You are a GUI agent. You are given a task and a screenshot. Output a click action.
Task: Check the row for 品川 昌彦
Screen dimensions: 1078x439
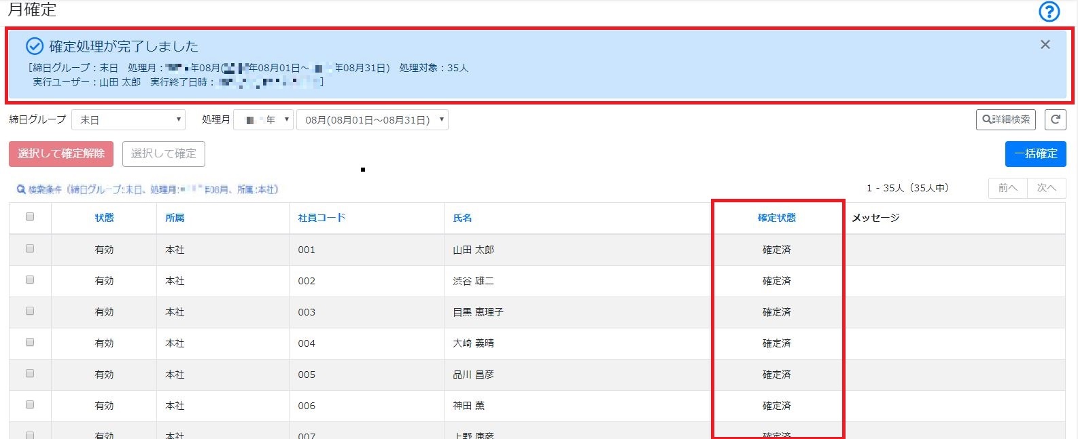pos(30,374)
